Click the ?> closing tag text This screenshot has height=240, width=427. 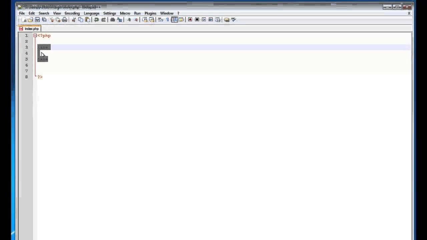pos(40,77)
